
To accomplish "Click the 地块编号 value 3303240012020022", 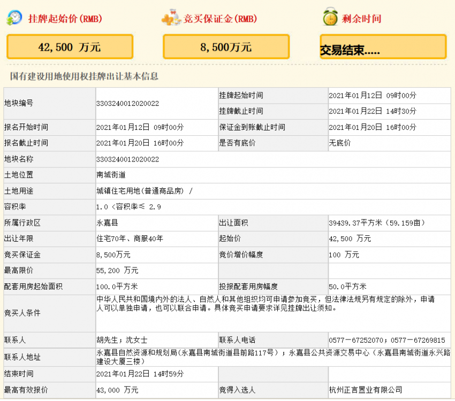I will pyautogui.click(x=127, y=103).
